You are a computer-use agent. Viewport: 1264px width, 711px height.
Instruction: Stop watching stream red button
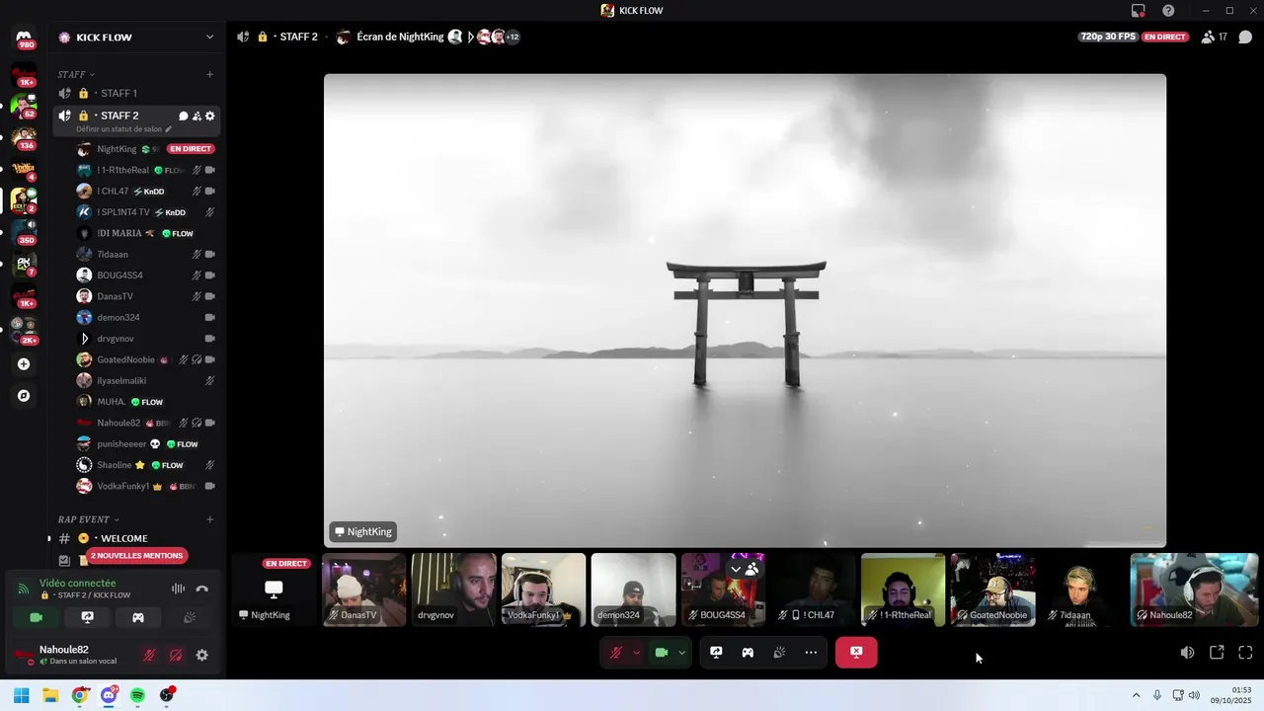point(856,653)
